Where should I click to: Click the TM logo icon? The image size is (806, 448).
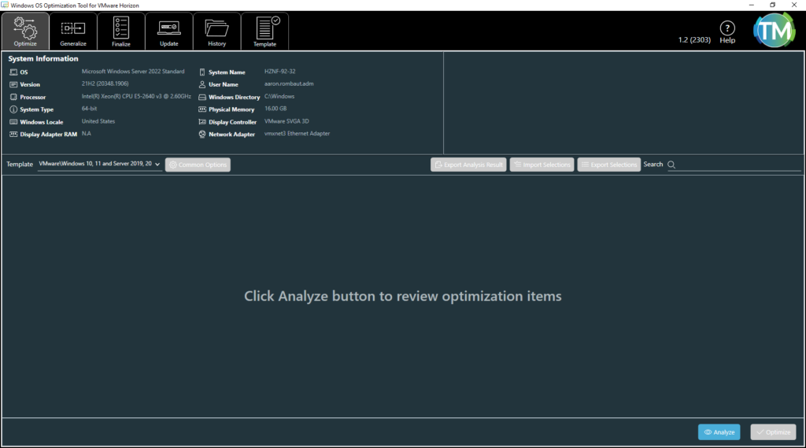tap(774, 29)
